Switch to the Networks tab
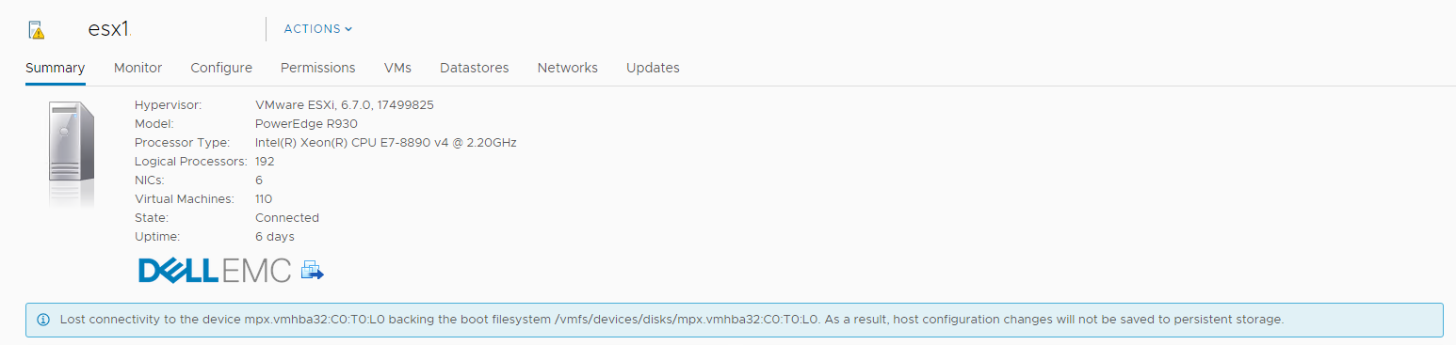1456x345 pixels. pyautogui.click(x=568, y=68)
